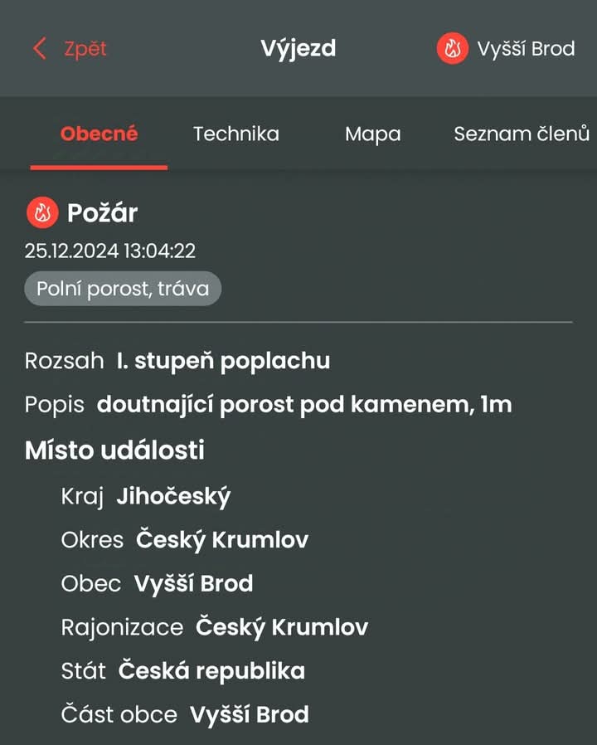
Task: Tap the Polní porost, tráva tag
Action: pyautogui.click(x=123, y=289)
